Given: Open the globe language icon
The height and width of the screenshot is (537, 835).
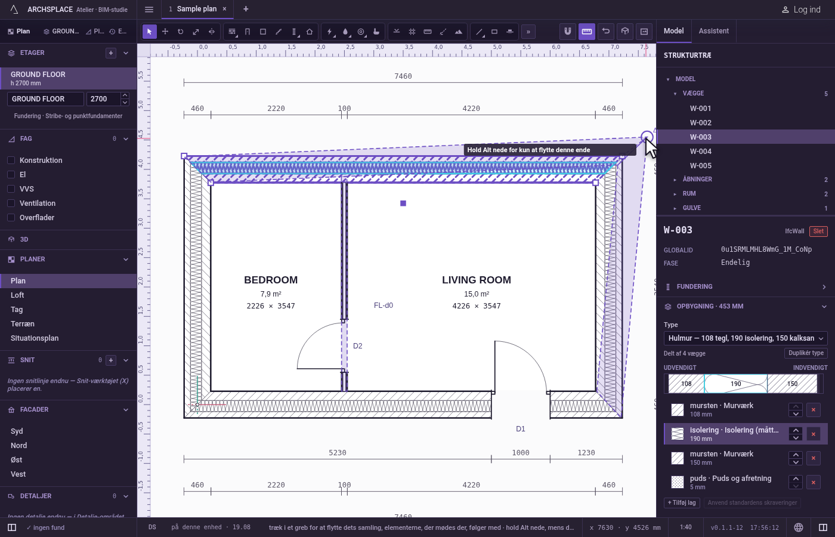Looking at the screenshot, I should coord(799,527).
